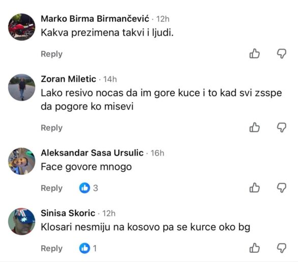Reply to Sinisa Skoric's comment
The image size is (298, 262).
[51, 248]
